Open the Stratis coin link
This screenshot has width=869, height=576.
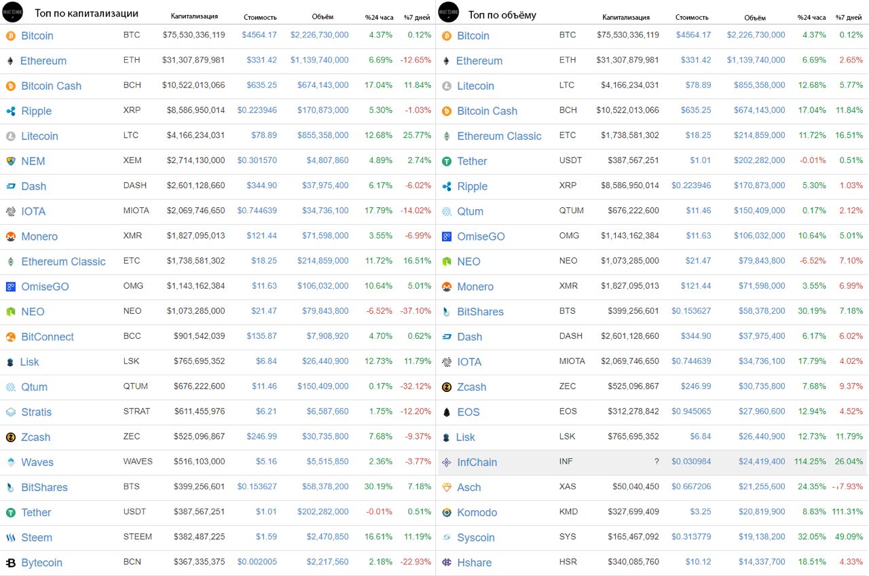coord(37,412)
